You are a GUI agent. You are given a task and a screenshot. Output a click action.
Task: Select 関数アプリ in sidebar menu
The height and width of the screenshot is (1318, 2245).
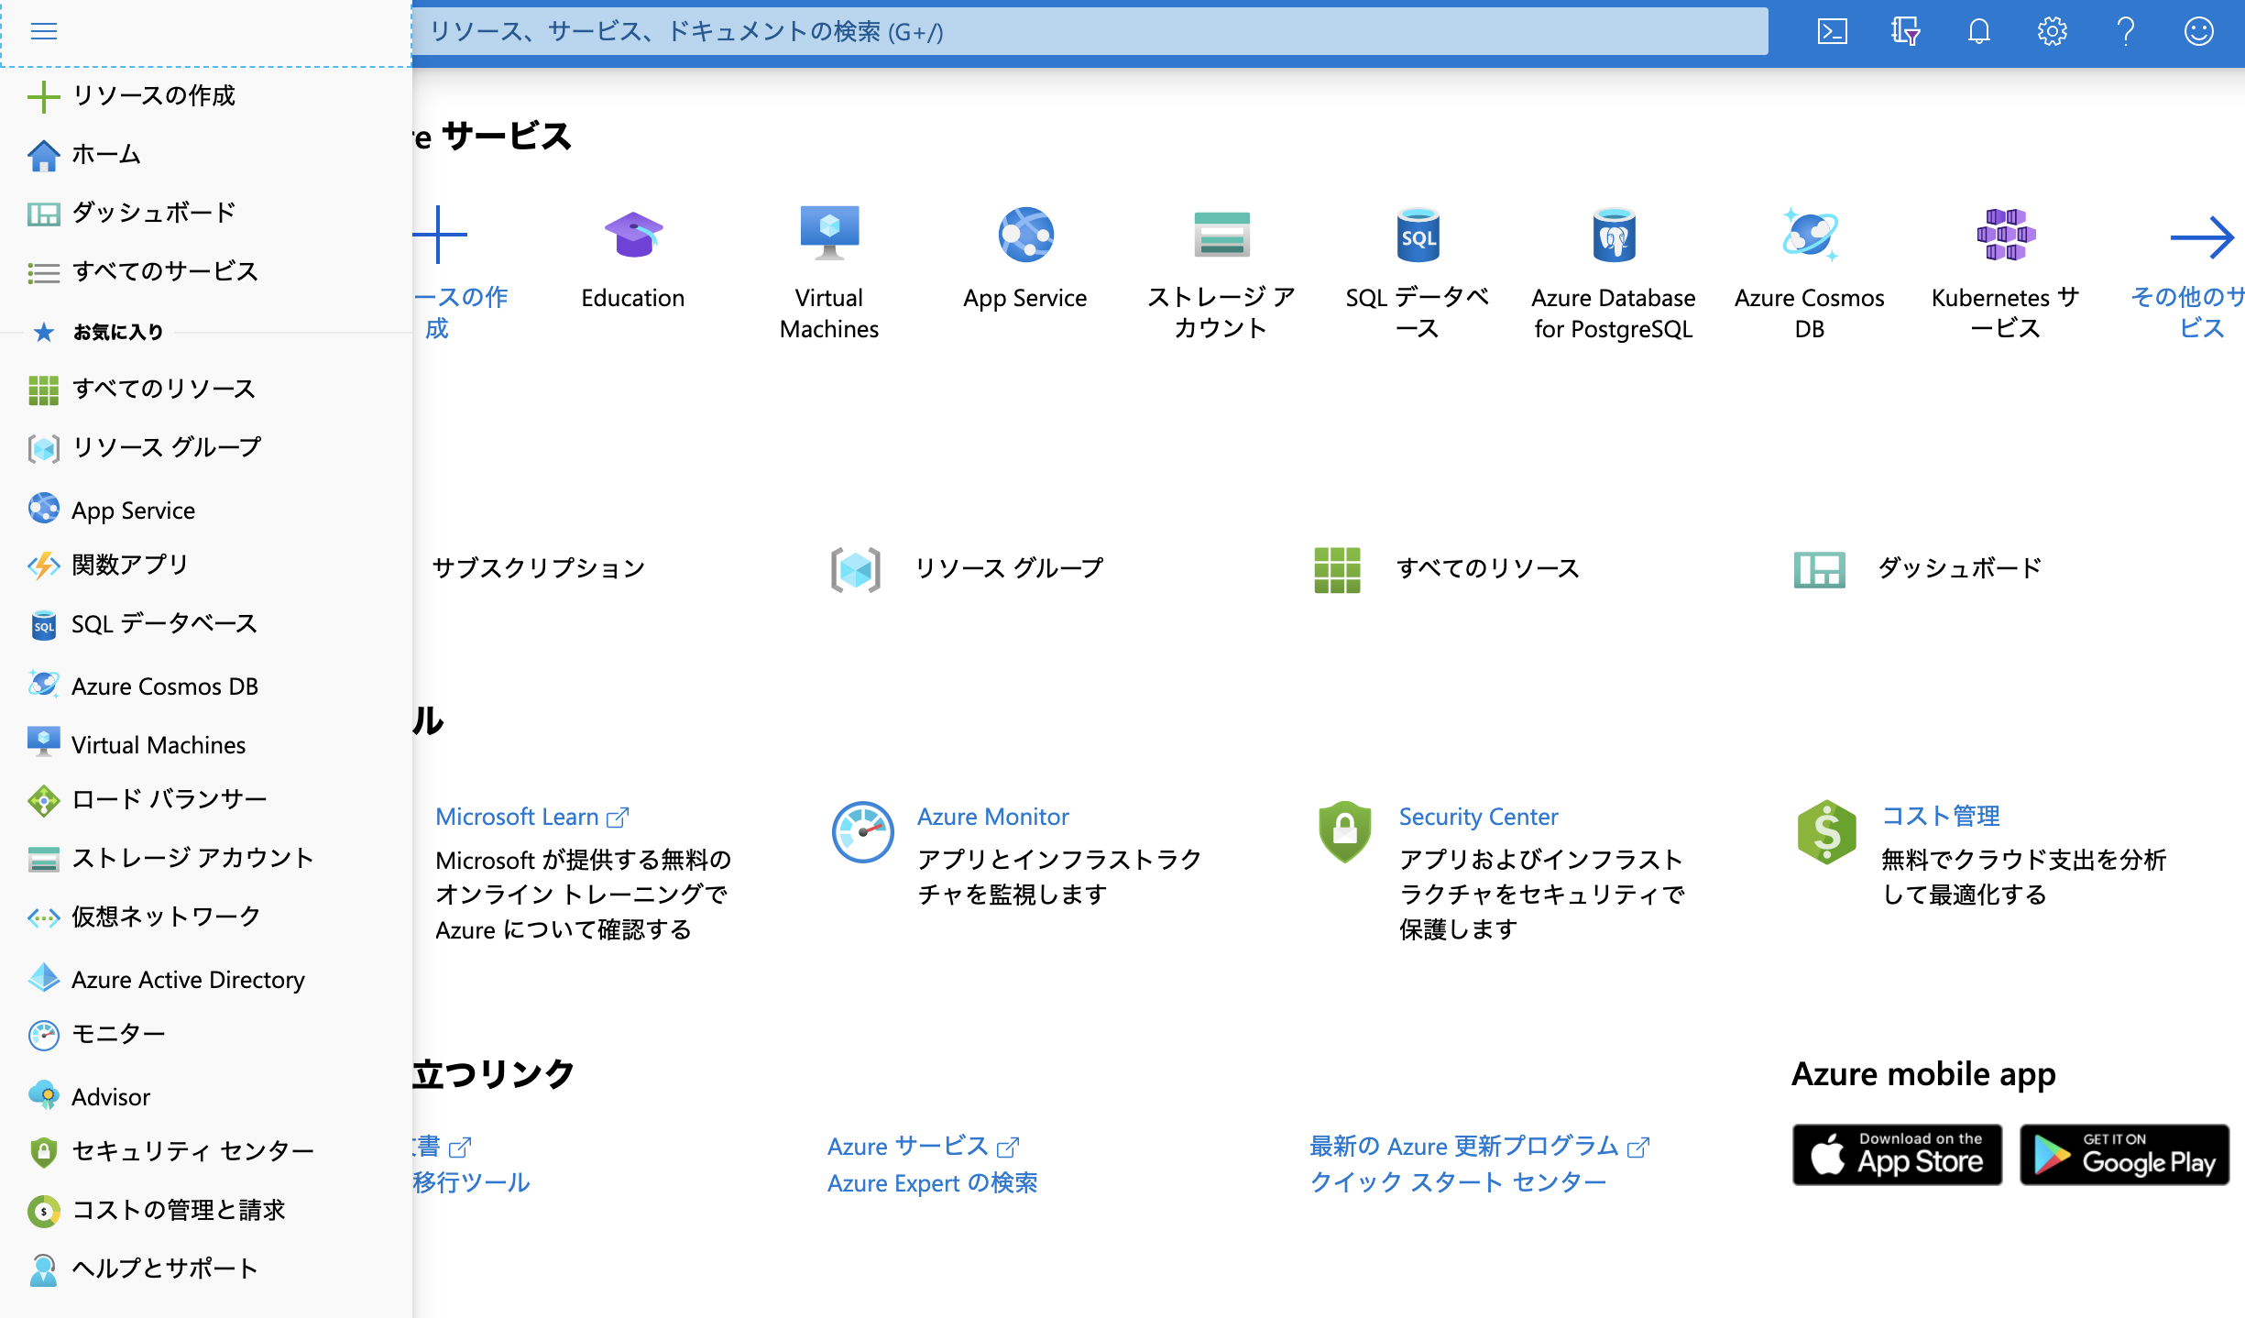tap(130, 566)
